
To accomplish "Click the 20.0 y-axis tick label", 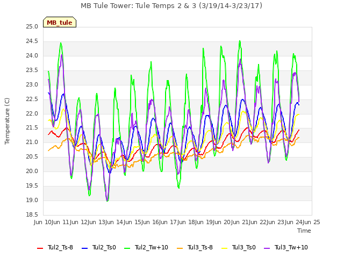I will point(32,171).
